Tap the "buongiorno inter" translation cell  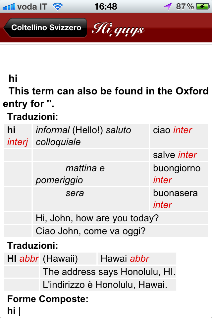179,174
